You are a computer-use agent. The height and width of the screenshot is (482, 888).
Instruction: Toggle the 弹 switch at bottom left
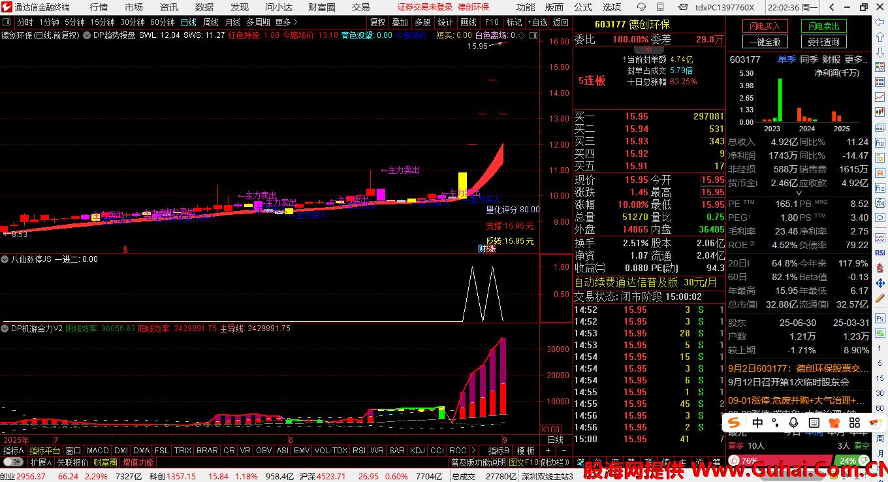[x=12, y=462]
